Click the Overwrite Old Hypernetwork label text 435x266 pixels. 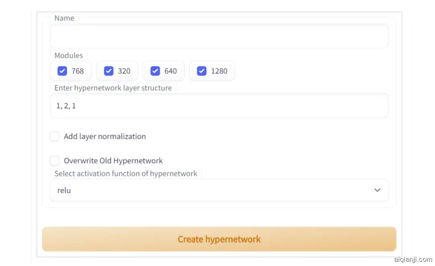(113, 160)
